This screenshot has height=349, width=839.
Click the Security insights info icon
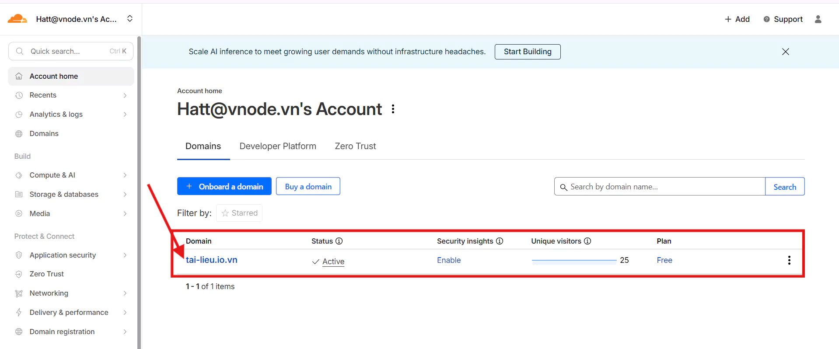tap(500, 241)
